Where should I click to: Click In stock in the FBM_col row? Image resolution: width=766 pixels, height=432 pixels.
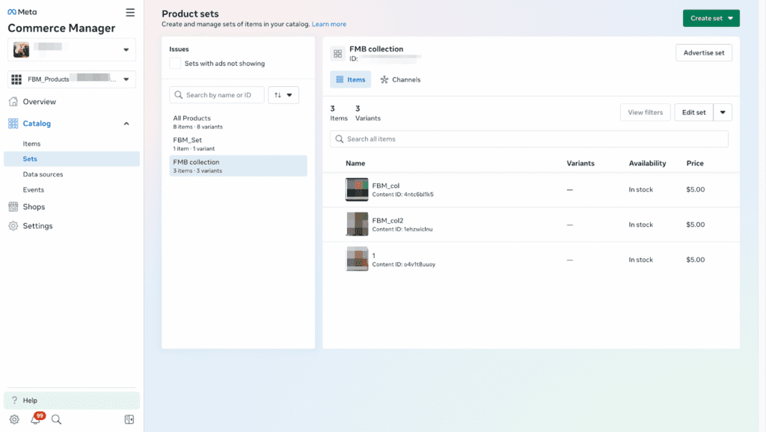(x=640, y=189)
